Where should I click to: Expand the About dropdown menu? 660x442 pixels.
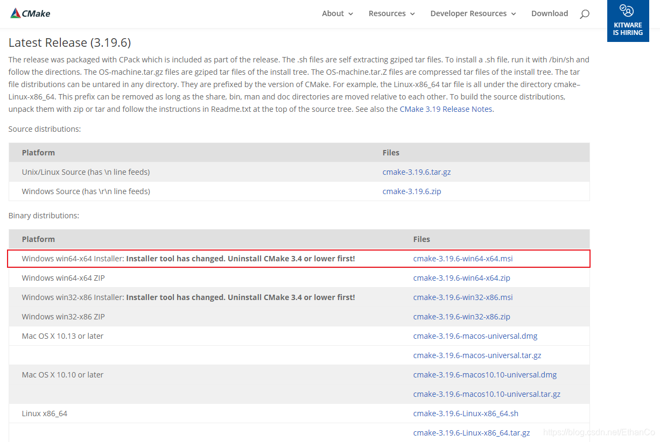[x=338, y=13]
